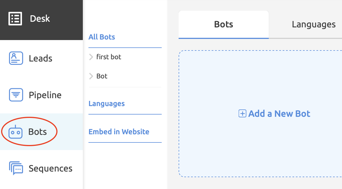Select the first bot entry
Image resolution: width=342 pixels, height=189 pixels.
tap(108, 57)
